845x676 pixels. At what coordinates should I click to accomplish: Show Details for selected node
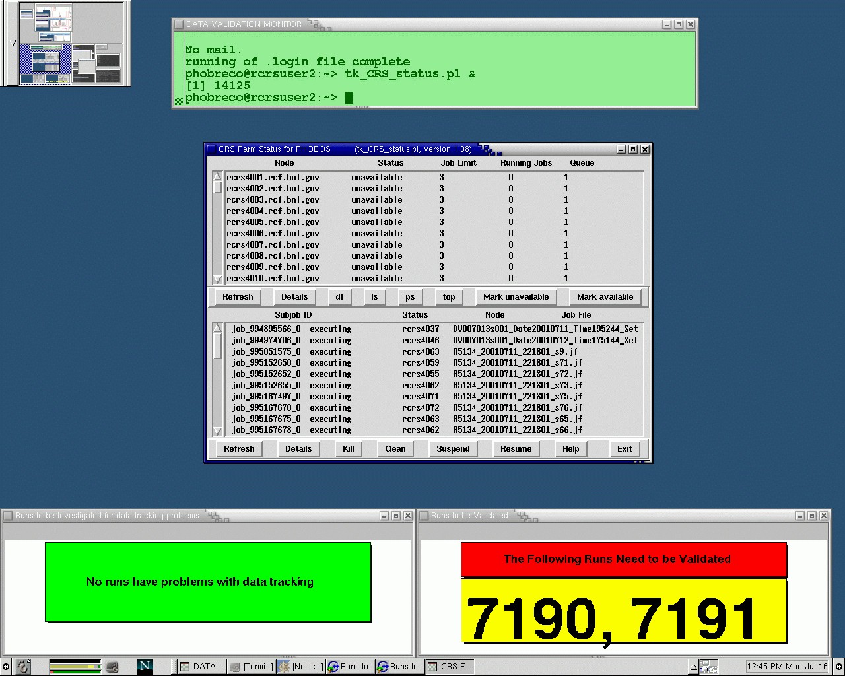[294, 297]
